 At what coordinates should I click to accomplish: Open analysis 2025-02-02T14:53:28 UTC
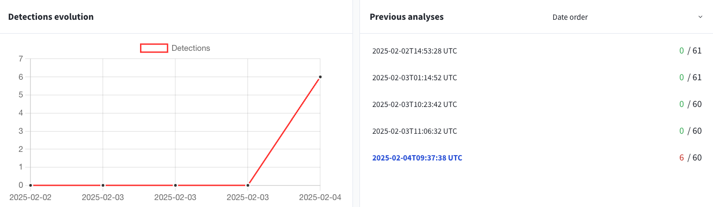coord(415,51)
